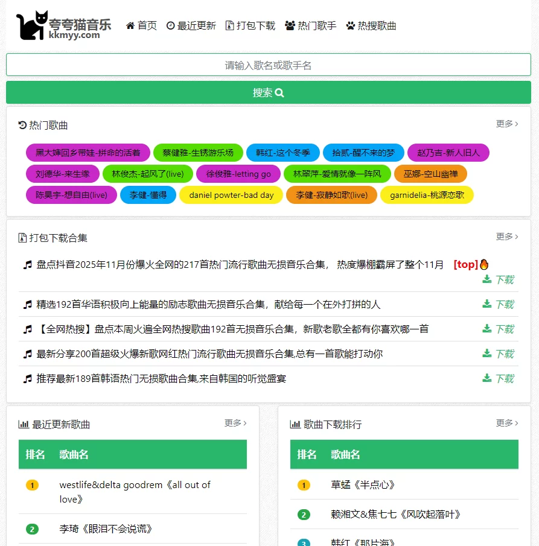Viewport: 539px width, 546px height.
Task: Click the 请输入歌名或歌手名 search field
Action: [x=269, y=65]
